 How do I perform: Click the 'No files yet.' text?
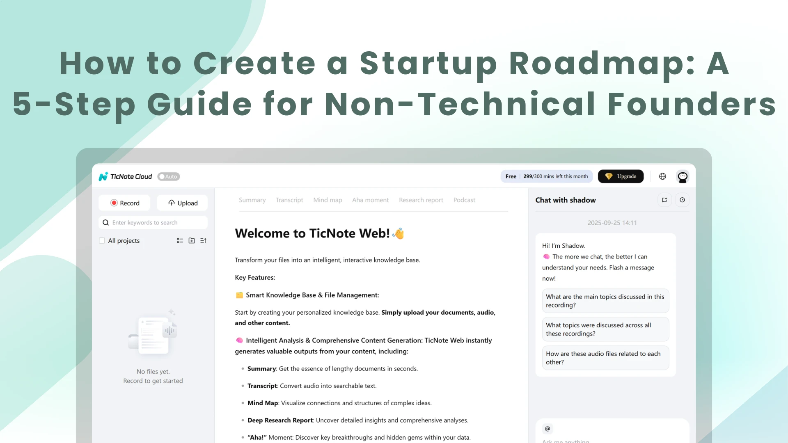click(153, 372)
